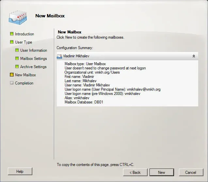Select the Completion step
The height and width of the screenshot is (182, 208).
click(x=24, y=83)
